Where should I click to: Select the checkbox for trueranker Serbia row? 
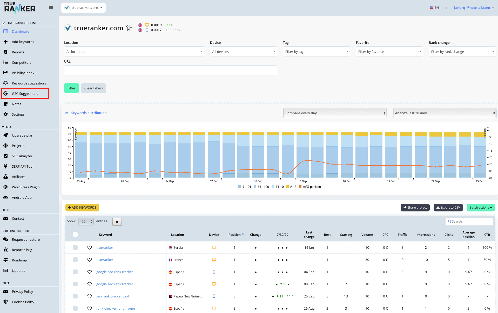coord(75,247)
